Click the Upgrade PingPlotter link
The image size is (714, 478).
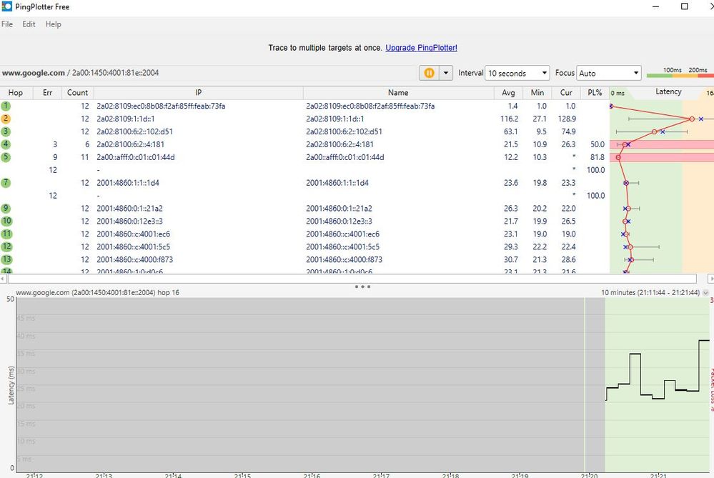421,48
